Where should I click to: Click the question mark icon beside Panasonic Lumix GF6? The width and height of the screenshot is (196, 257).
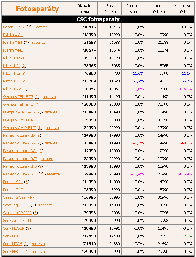41,166
